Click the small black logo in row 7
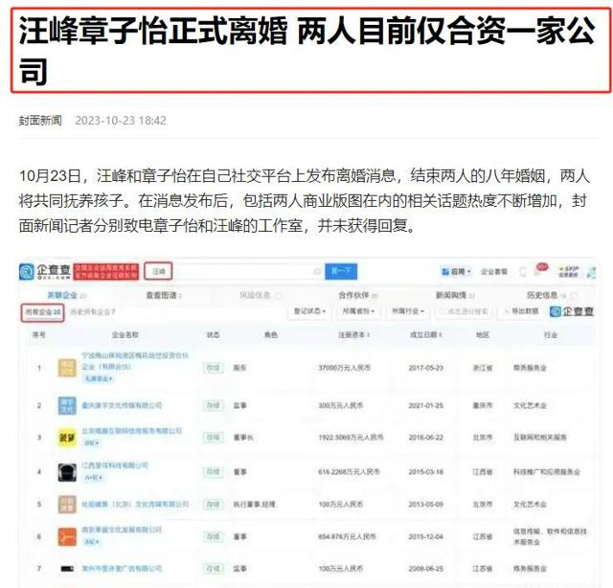The width and height of the screenshot is (613, 588). pos(67,569)
